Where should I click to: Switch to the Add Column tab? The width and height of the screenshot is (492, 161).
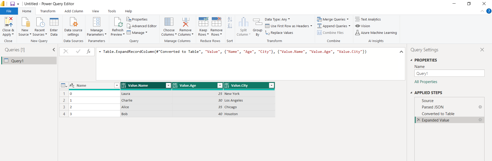[74, 11]
